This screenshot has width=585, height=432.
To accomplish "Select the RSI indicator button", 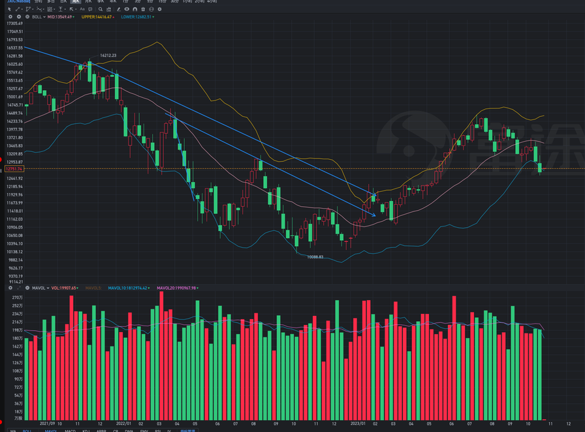I will click(x=158, y=431).
